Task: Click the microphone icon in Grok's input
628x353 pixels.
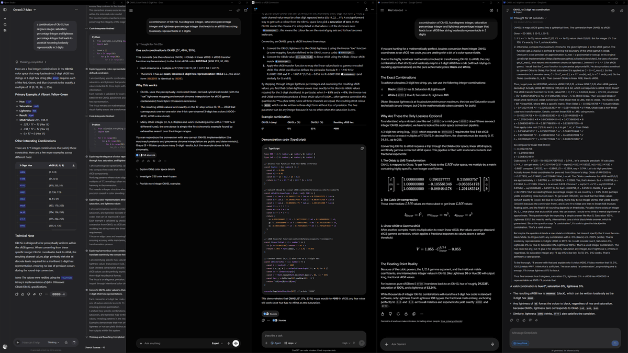Action: 229,343
